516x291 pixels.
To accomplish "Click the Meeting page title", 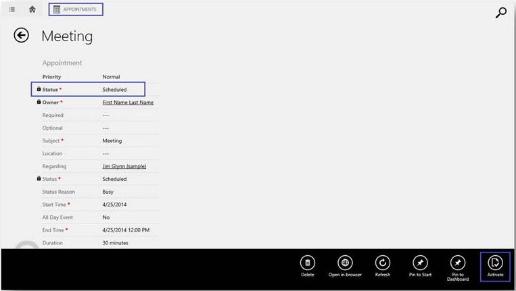I will 67,36.
